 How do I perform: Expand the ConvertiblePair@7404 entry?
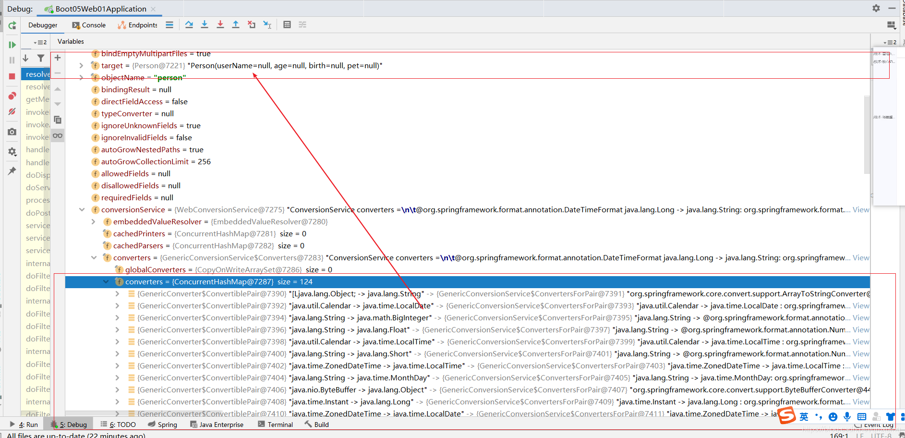click(118, 377)
